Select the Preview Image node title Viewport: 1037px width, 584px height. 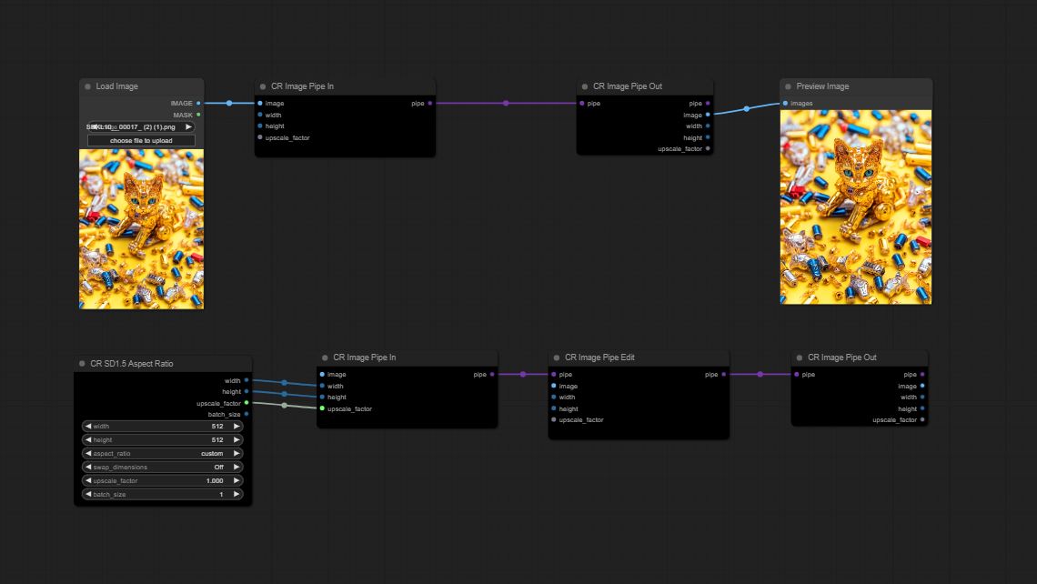tap(822, 86)
